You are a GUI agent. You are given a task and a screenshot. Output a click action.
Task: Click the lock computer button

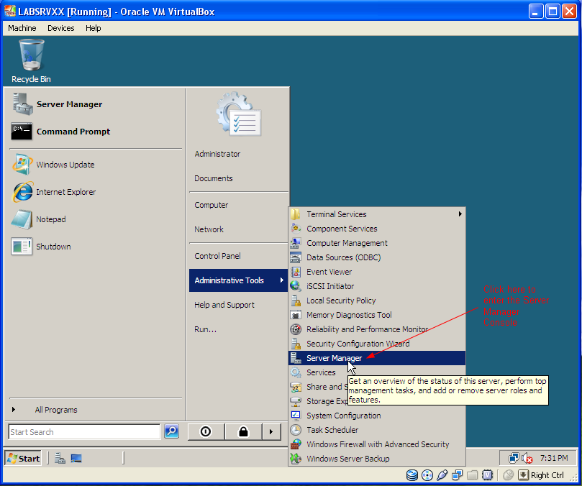point(243,432)
